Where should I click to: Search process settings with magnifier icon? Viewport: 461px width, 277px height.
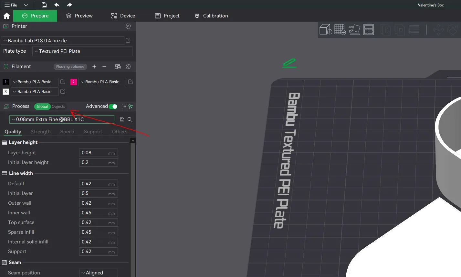click(130, 119)
